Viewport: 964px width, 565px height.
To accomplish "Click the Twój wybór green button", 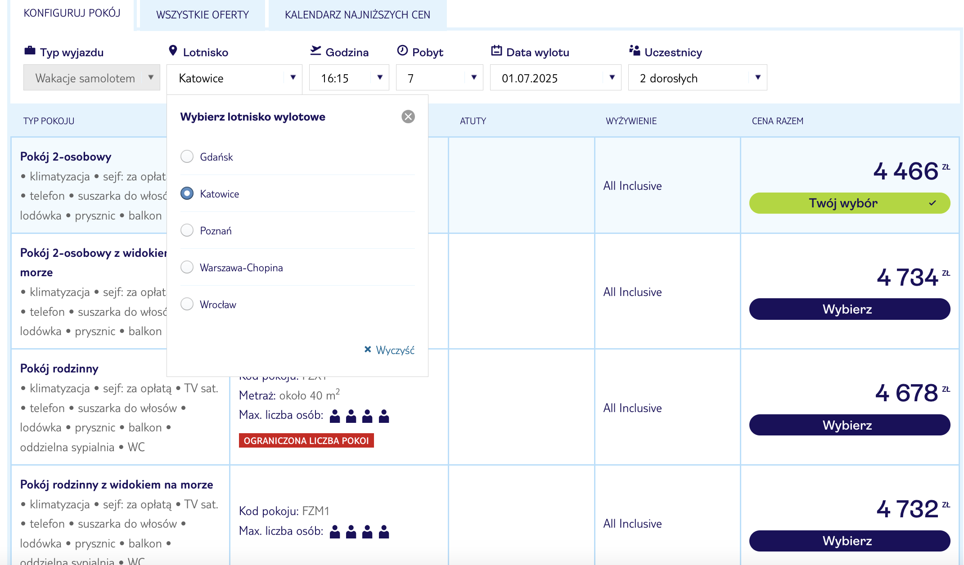I will click(850, 203).
